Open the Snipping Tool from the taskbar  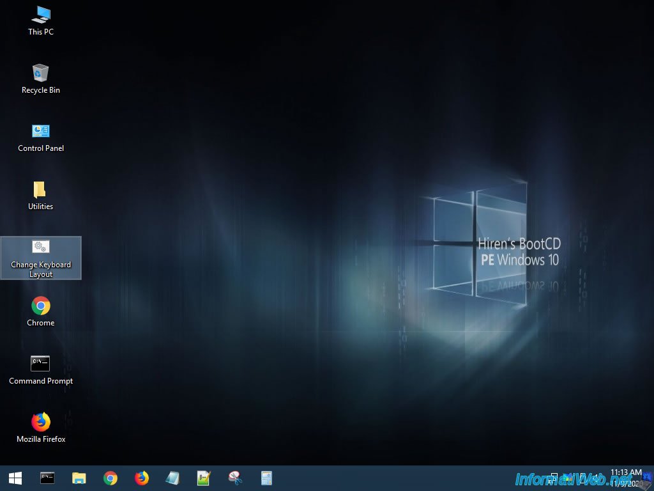click(x=235, y=478)
